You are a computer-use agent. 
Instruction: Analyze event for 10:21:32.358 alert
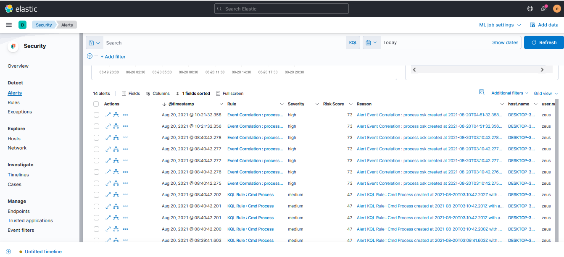click(x=116, y=115)
